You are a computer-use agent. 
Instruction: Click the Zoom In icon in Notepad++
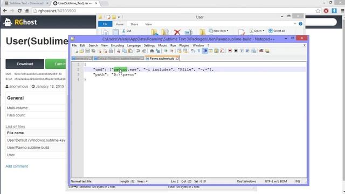click(165, 51)
